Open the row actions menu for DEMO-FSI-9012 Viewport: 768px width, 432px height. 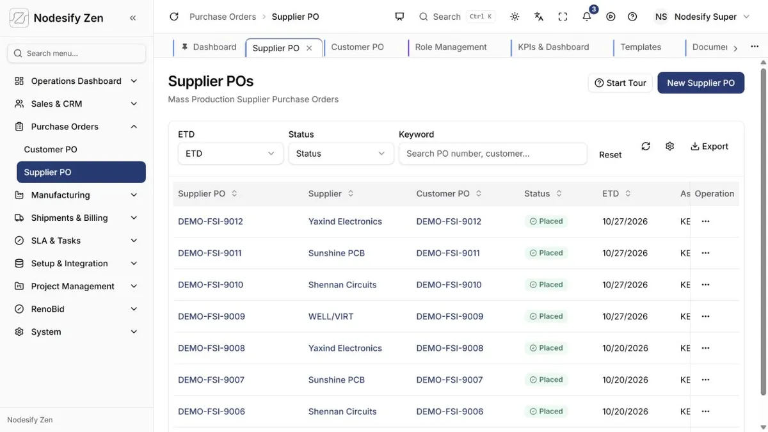click(x=705, y=221)
